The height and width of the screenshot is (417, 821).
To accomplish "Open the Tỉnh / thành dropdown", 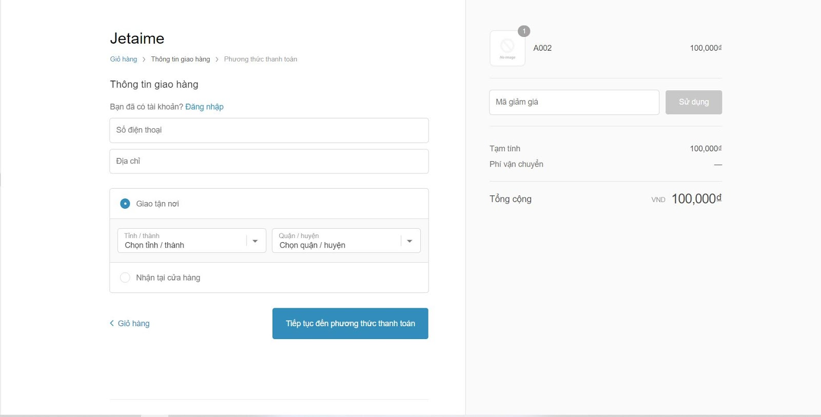I will coord(192,241).
